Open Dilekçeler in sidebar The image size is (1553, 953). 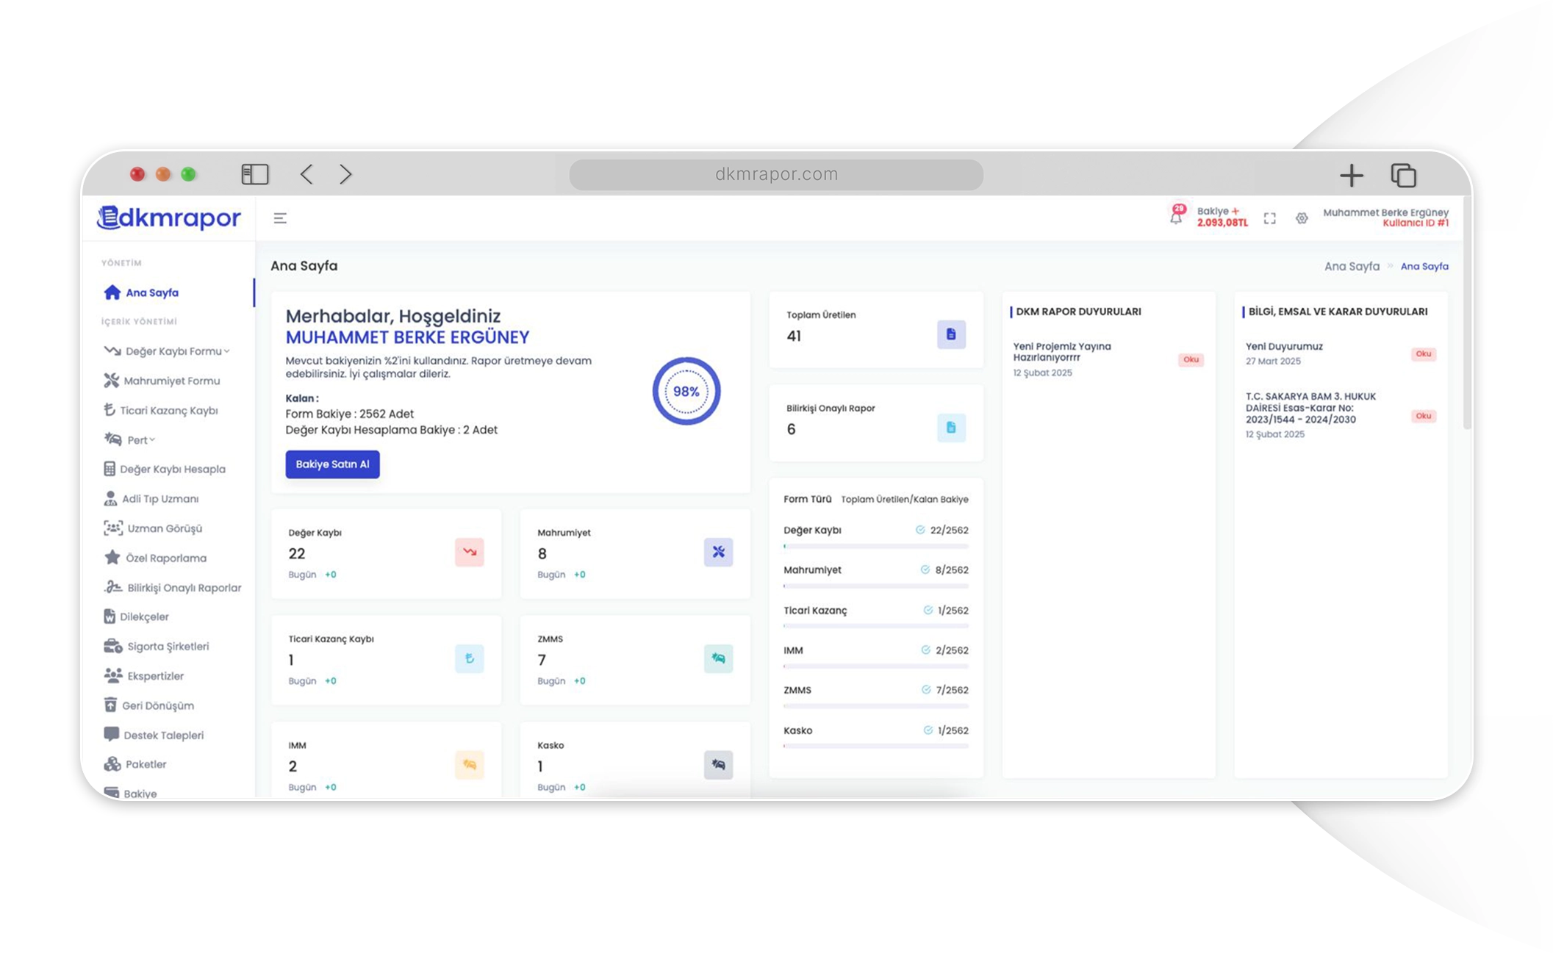point(137,616)
